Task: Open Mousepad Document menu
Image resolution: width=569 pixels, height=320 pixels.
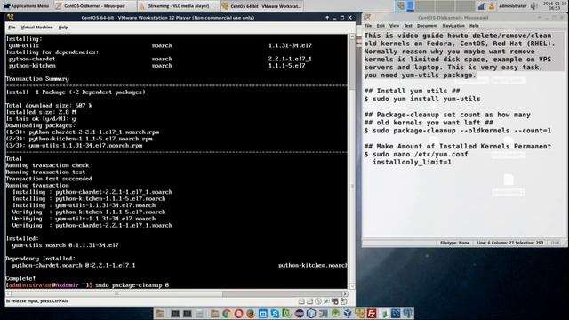Action: 427,26
